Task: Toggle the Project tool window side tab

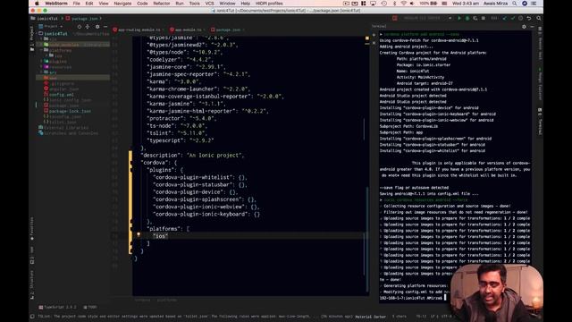Action: click(x=32, y=38)
